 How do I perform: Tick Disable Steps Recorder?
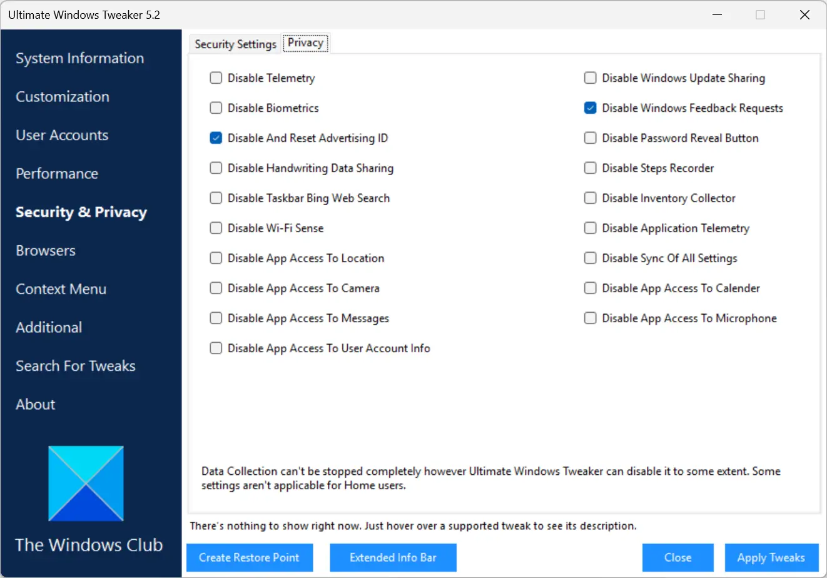click(590, 168)
